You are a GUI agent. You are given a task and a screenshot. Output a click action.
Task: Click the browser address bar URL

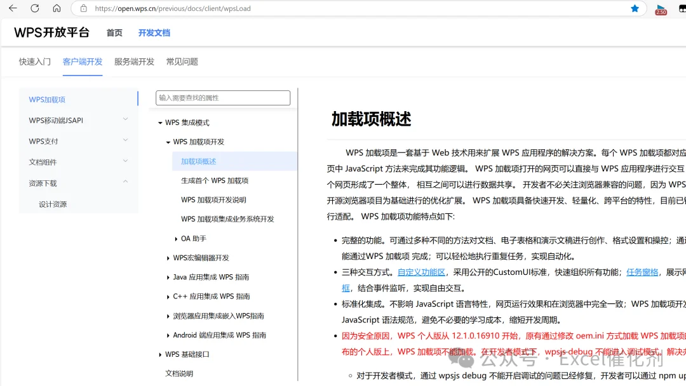[x=173, y=8]
